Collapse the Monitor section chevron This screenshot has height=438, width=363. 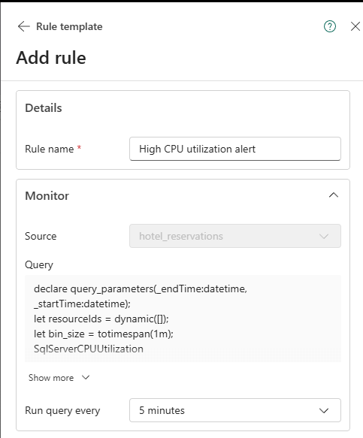(334, 195)
